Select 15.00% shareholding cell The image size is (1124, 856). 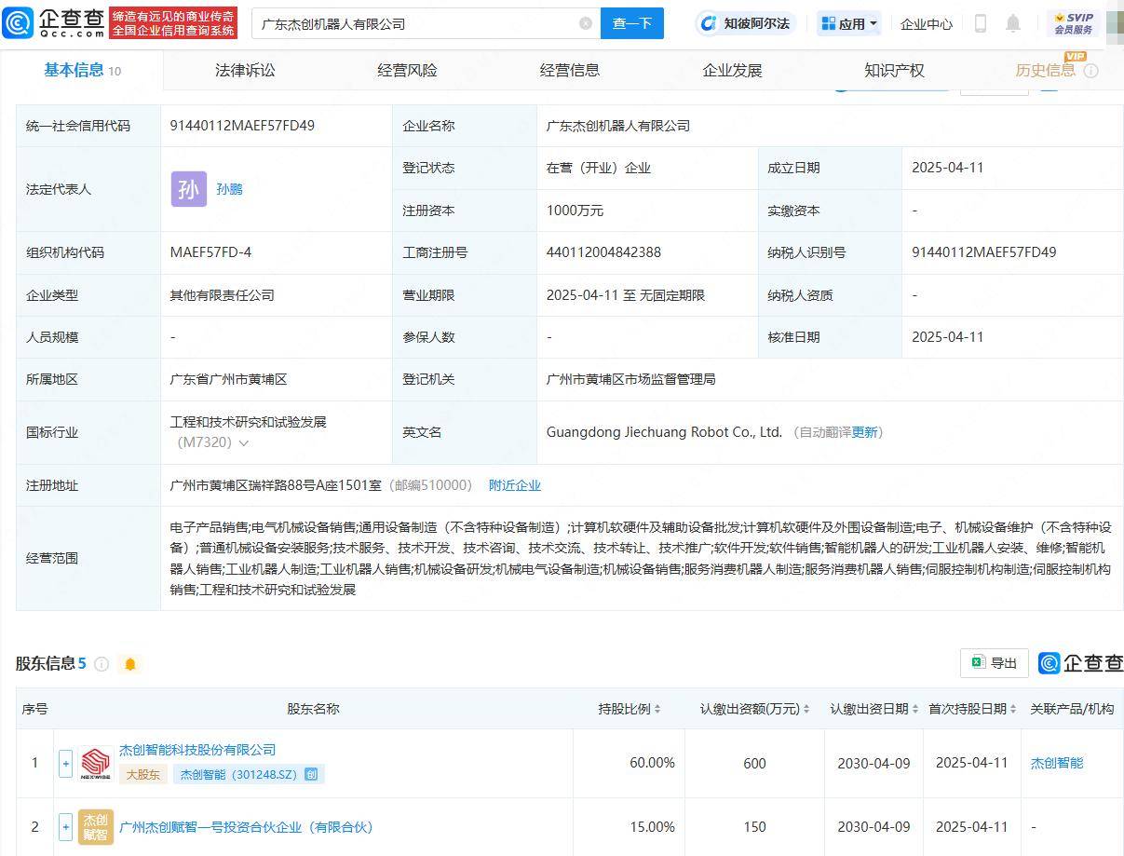click(652, 827)
